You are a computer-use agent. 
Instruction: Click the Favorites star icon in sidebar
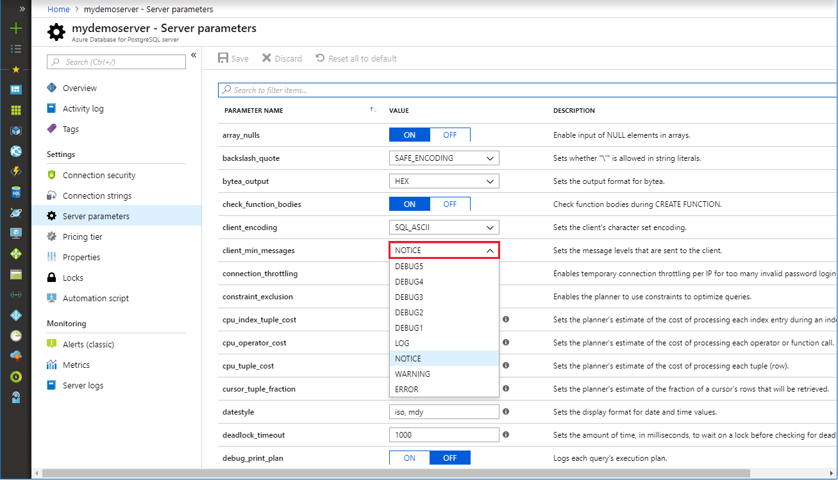(x=16, y=69)
